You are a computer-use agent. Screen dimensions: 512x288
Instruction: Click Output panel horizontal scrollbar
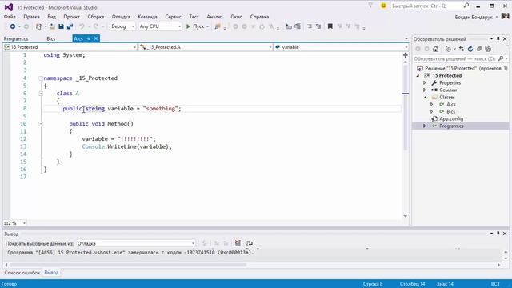point(127,265)
